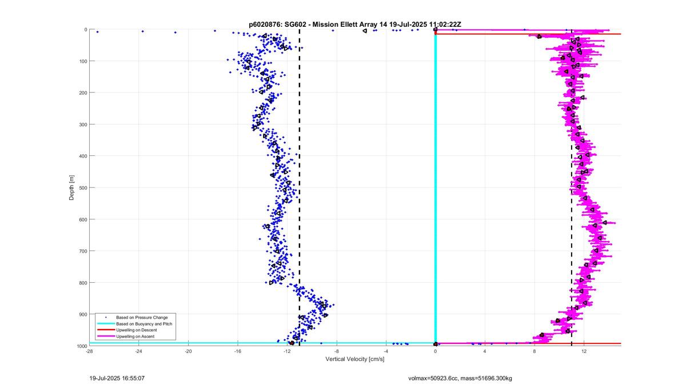
Task: Click the velocity axis tick label '-28'
Action: (x=89, y=351)
